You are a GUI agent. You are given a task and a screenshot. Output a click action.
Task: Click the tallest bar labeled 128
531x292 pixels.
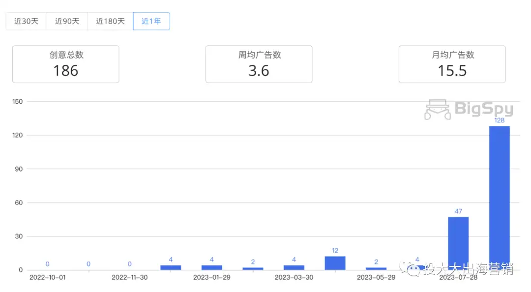pyautogui.click(x=499, y=198)
